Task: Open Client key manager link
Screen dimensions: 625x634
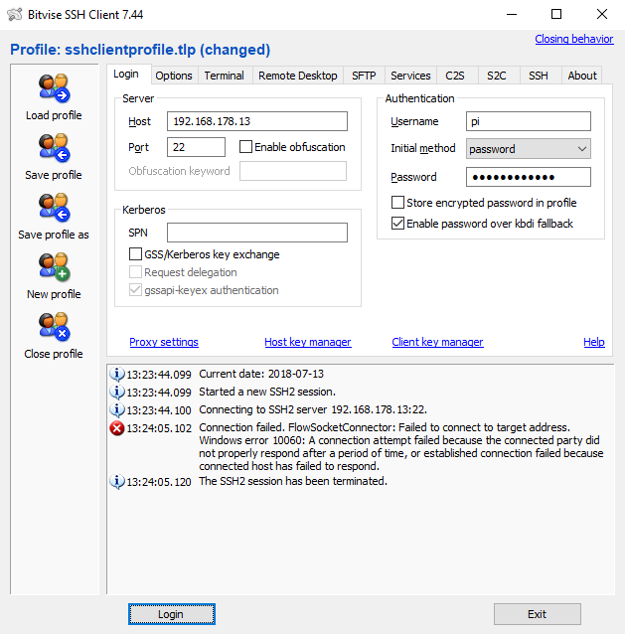Action: coord(437,342)
